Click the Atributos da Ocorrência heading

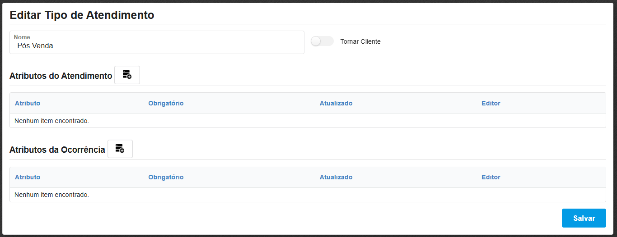(x=57, y=150)
